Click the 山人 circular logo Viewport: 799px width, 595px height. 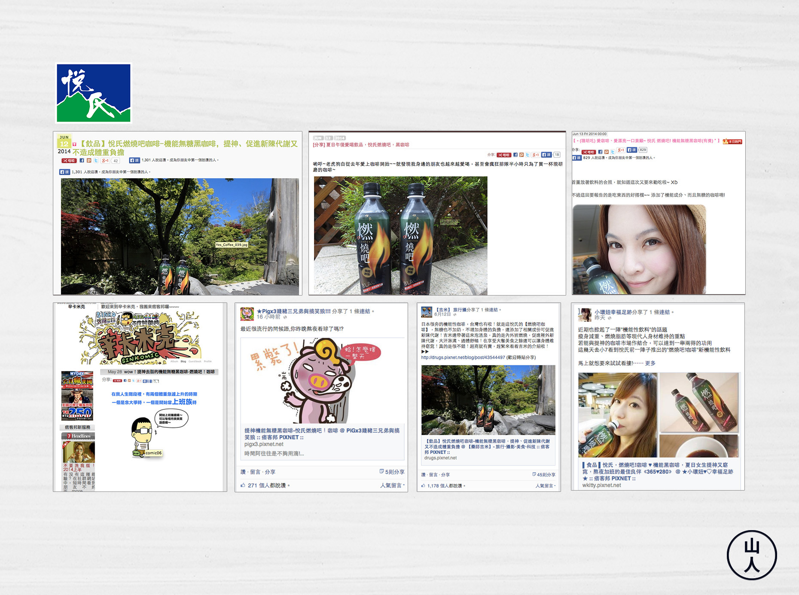pos(751,555)
